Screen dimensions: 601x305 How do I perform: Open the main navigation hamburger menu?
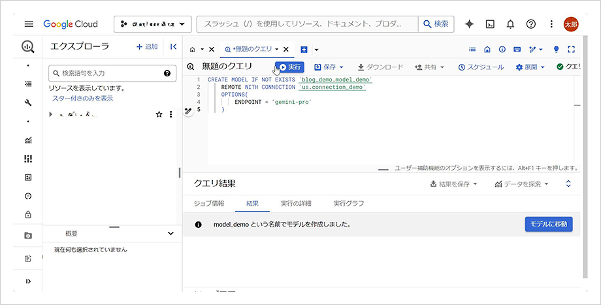(x=29, y=24)
